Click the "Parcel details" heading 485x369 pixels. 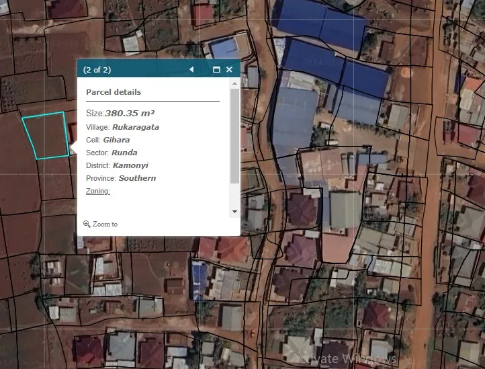(x=114, y=92)
